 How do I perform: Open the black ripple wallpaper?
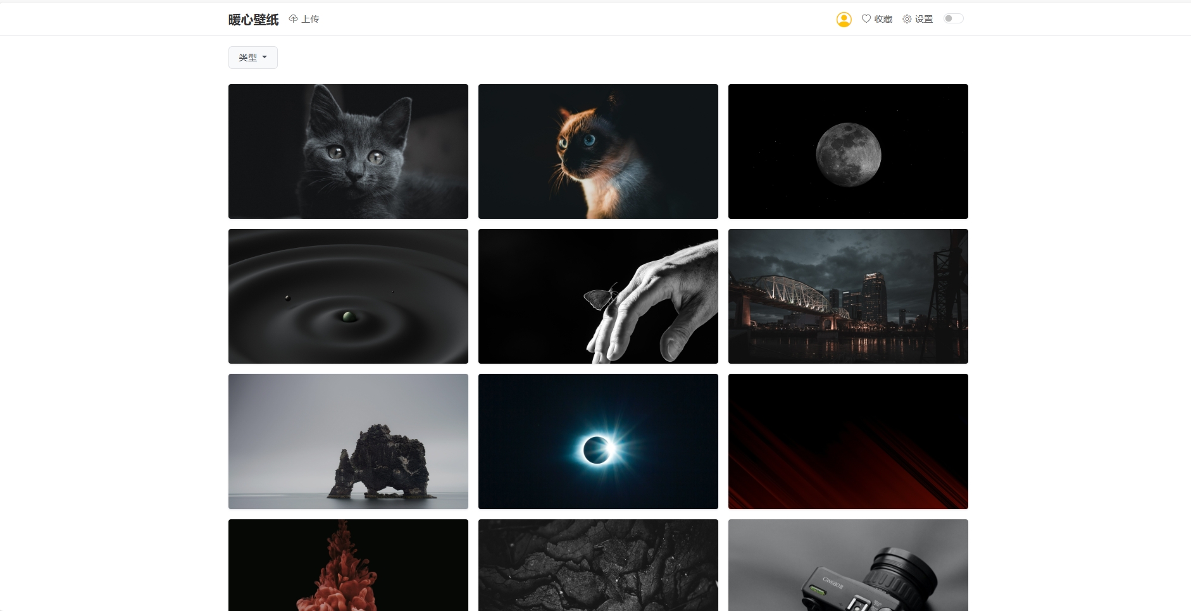(348, 296)
